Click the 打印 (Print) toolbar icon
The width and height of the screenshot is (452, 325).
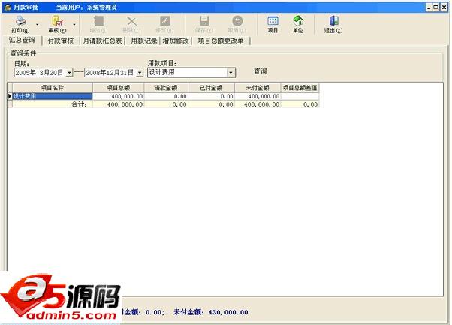pyautogui.click(x=20, y=24)
